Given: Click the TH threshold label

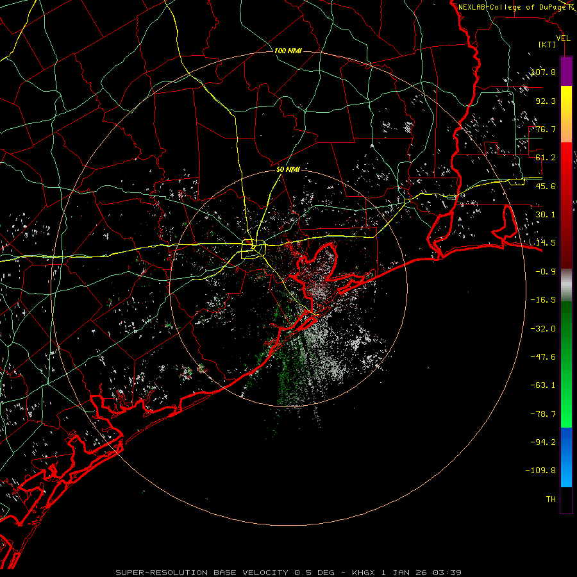Looking at the screenshot, I should pyautogui.click(x=551, y=499).
